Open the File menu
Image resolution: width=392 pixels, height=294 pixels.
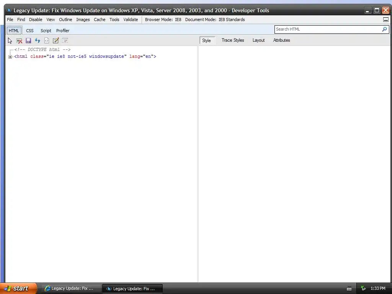point(10,20)
